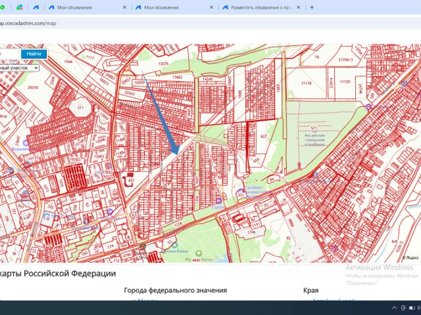Open the 'ный участок' object type dropdown
This screenshot has height=315, width=421.
point(19,68)
